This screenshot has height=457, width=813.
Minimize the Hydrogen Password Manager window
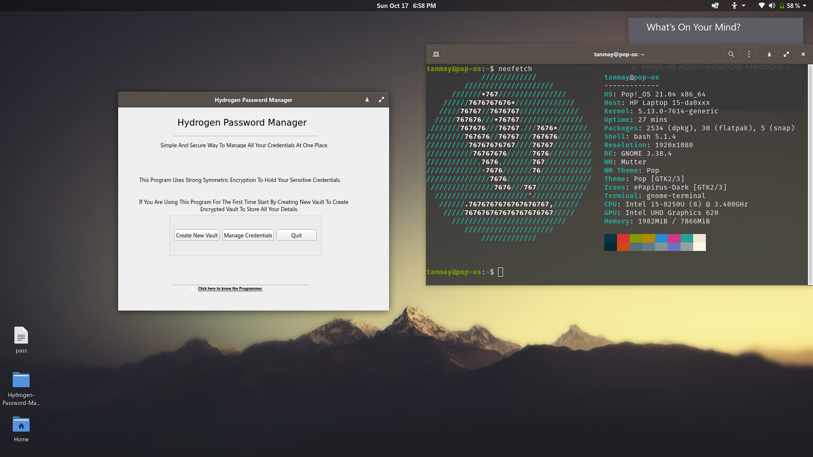tap(367, 100)
